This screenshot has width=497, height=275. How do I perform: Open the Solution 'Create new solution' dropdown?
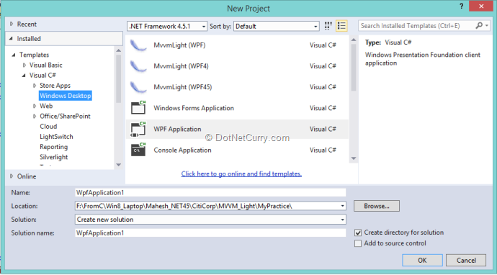pyautogui.click(x=210, y=220)
